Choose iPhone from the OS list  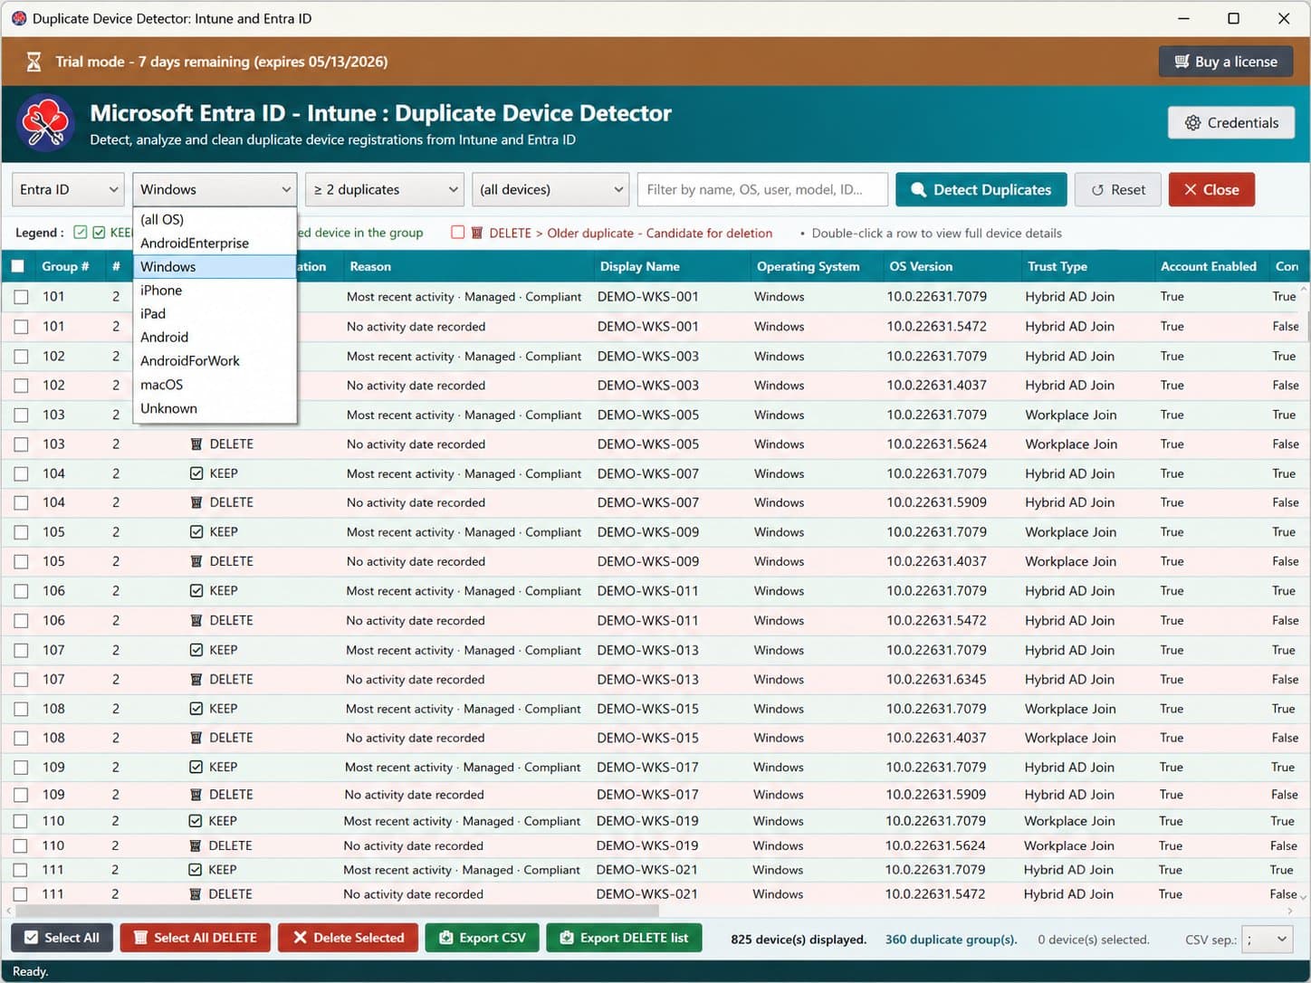(215, 290)
